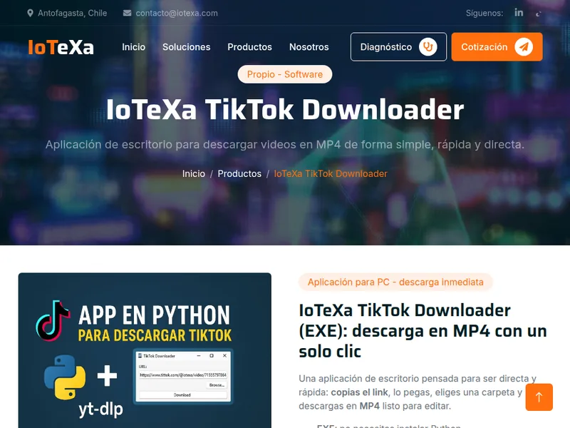Click the hero subtitle about descargar videos en MP4
Screen dimensions: 570x428
point(285,145)
